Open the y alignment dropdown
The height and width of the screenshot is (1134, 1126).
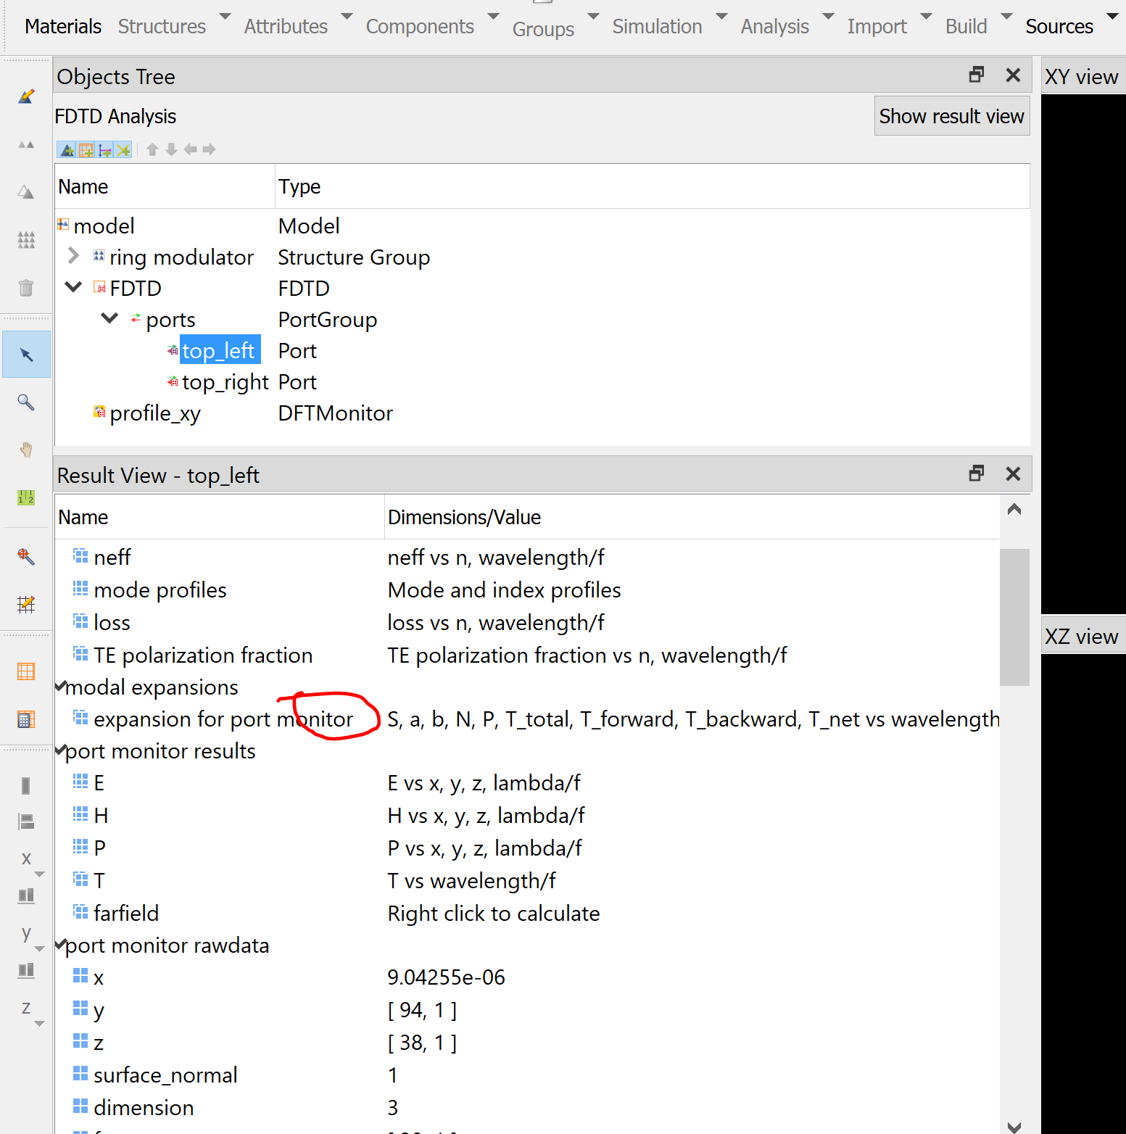39,949
